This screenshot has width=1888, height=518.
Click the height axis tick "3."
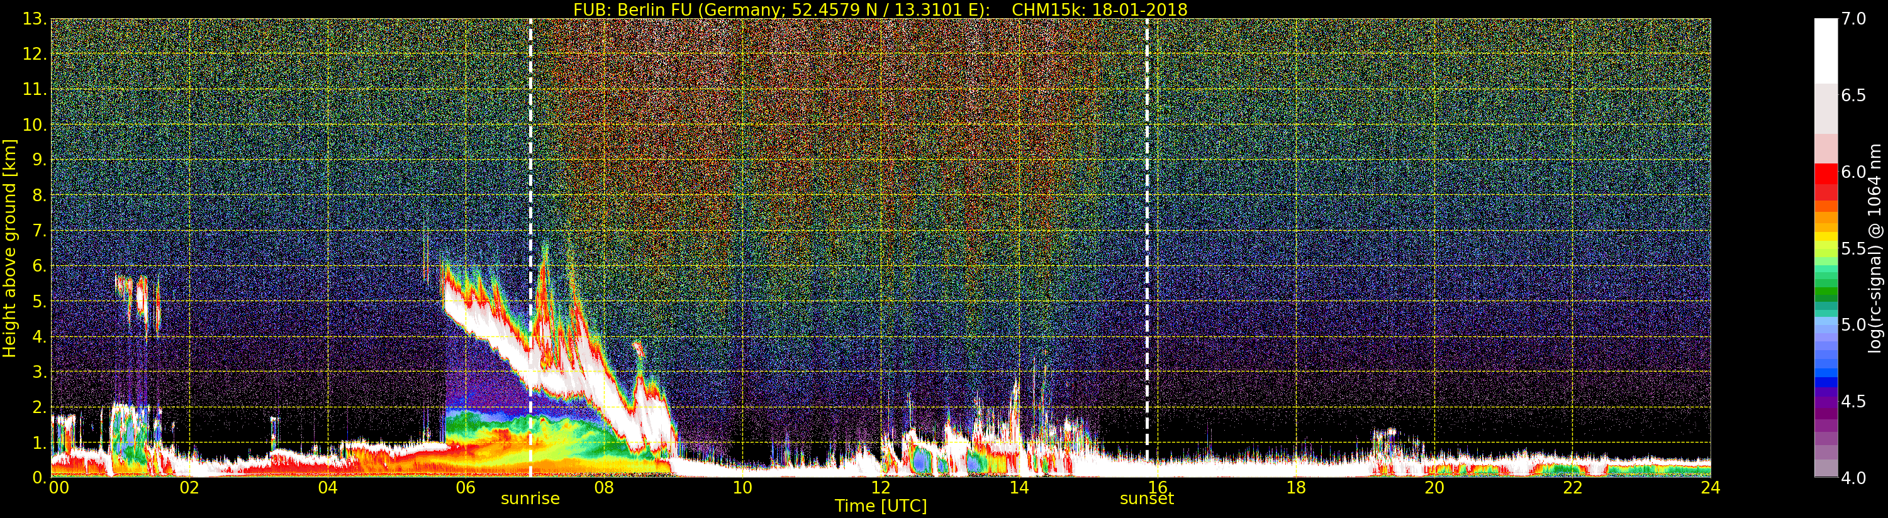(39, 372)
